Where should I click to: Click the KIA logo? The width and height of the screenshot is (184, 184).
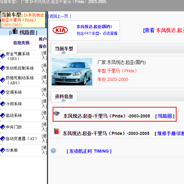click(x=60, y=30)
